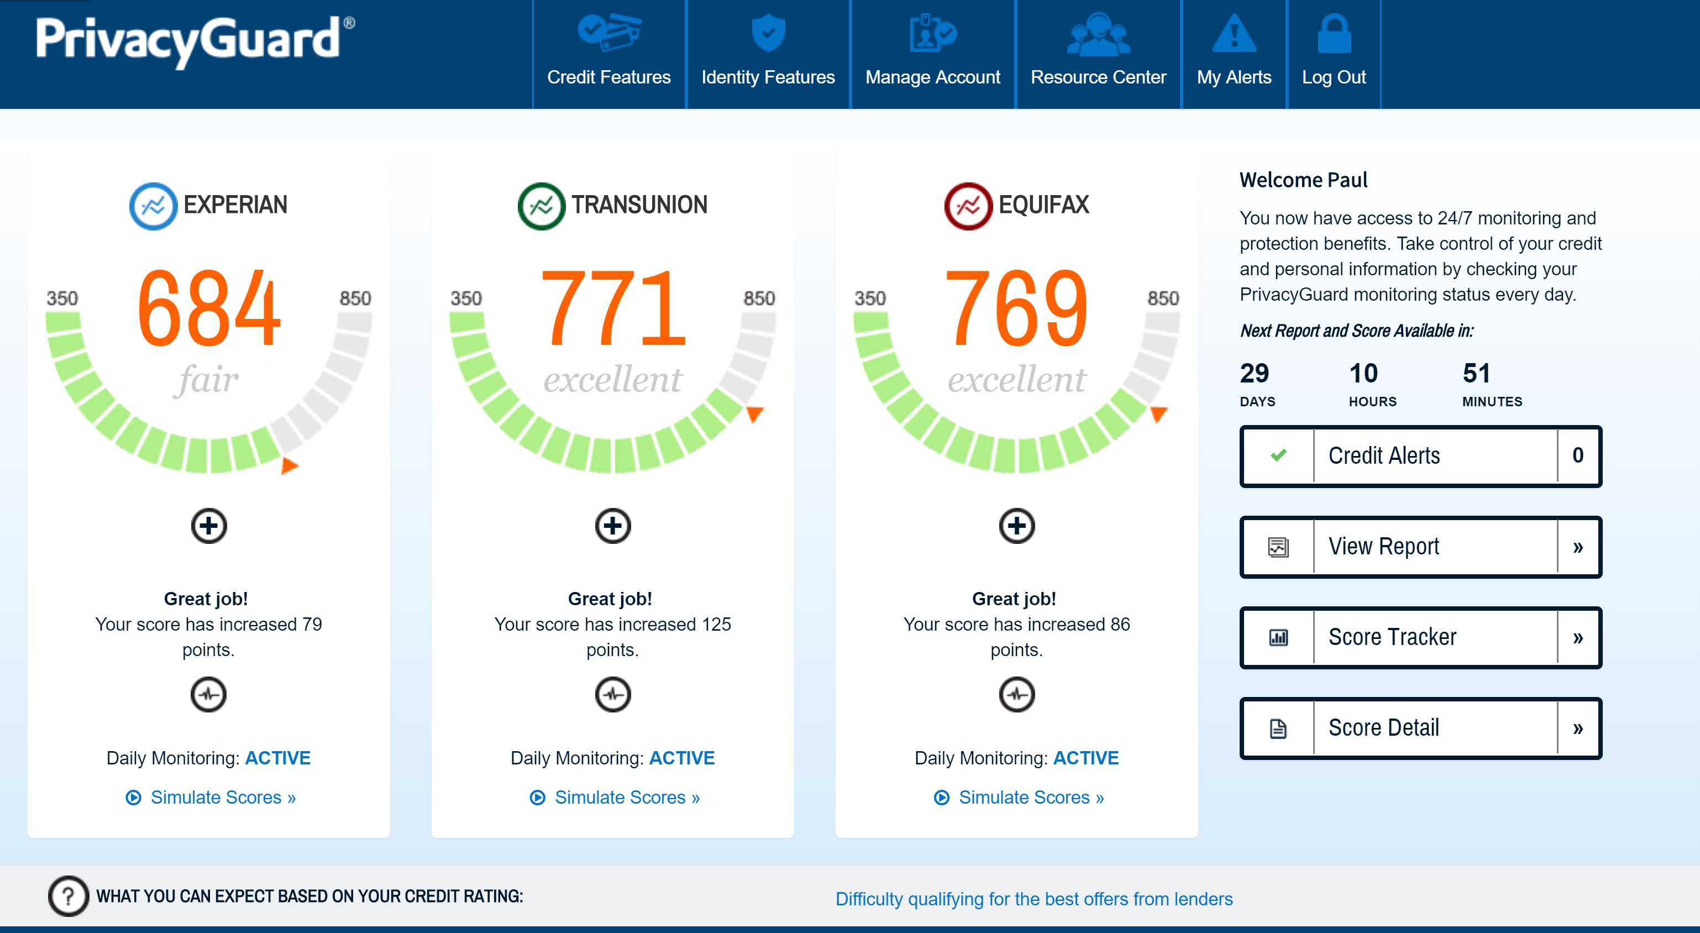Click the View Report double arrow

coord(1578,547)
